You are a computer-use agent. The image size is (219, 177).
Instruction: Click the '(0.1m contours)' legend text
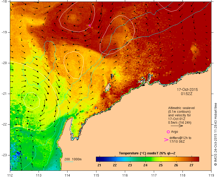point(179,112)
